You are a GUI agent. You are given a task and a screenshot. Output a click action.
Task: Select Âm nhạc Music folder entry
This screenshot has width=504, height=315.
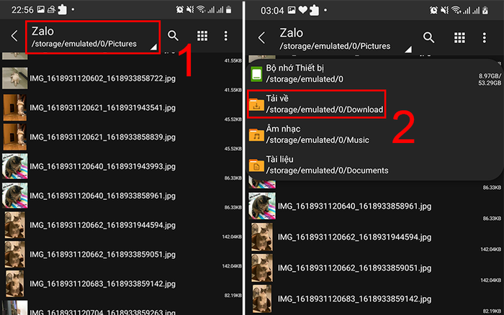pyautogui.click(x=374, y=134)
